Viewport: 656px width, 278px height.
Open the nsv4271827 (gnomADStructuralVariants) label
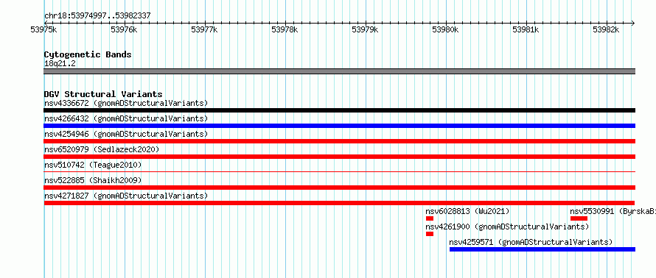pos(126,196)
